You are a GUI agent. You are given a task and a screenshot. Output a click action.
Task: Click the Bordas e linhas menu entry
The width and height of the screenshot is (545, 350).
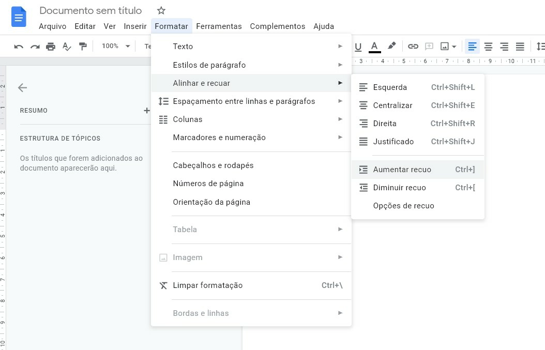point(251,313)
